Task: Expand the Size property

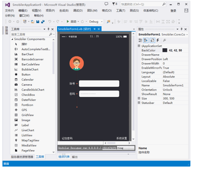Action: pyautogui.click(x=139, y=98)
